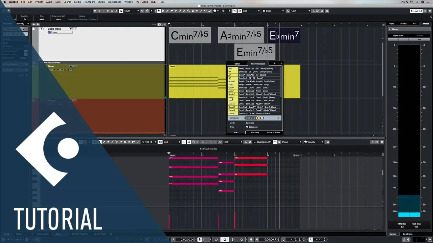Choose the Cmin7 suggestion in chord list
Viewport: 433px width, 243px height.
click(x=232, y=88)
